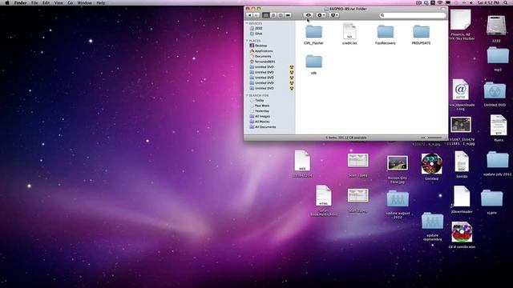Click the Wi-Fi status icon

pos(440,2)
